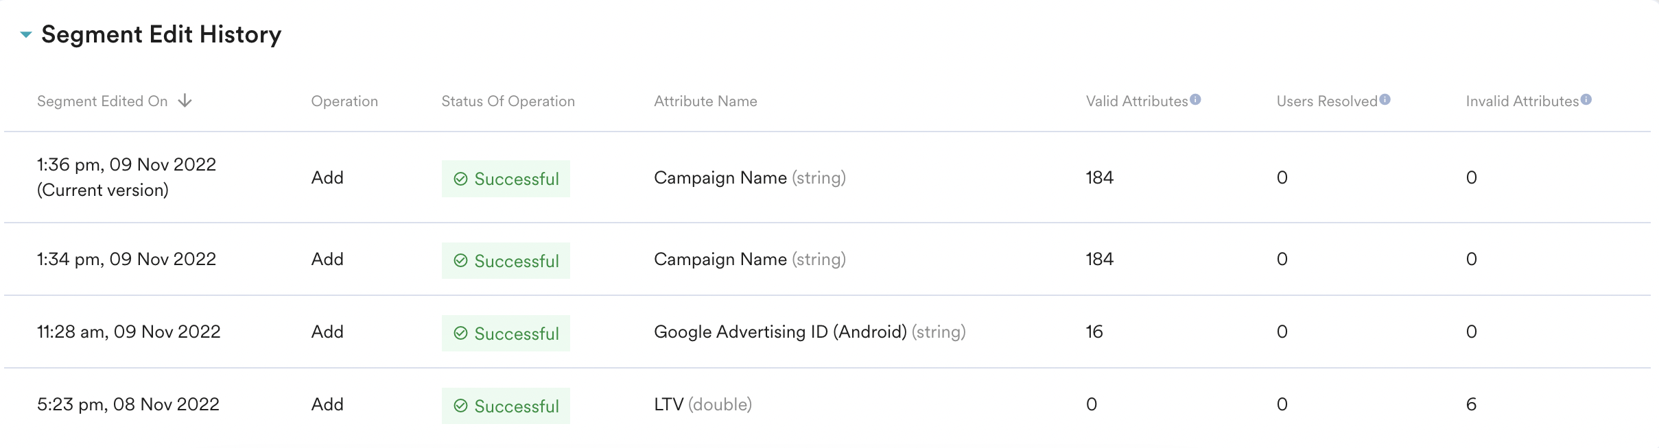Click the Invalid Attributes info icon
1659x448 pixels.
click(x=1586, y=99)
